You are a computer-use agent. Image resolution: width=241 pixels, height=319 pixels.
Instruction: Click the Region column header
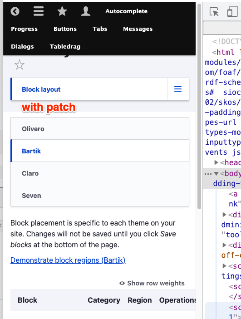[x=140, y=300]
